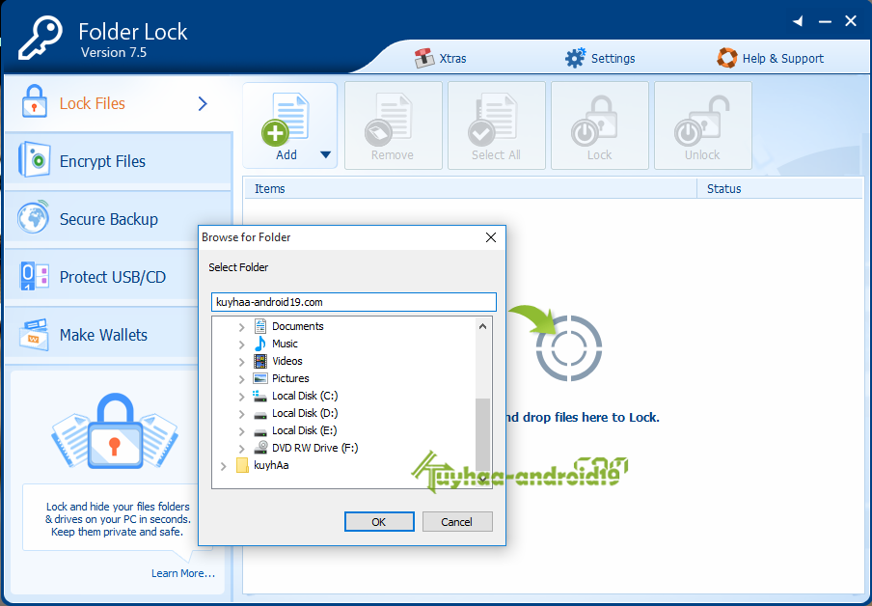Click the Lock toolbar button
Screen dimensions: 872x606
coord(600,125)
